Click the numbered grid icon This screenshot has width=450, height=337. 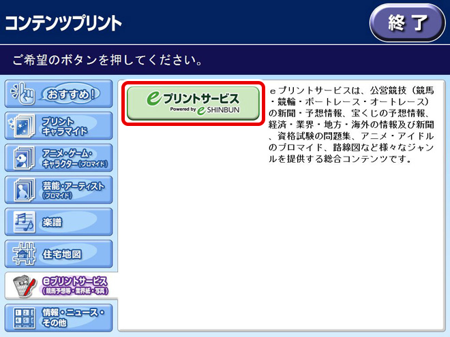pos(25,318)
